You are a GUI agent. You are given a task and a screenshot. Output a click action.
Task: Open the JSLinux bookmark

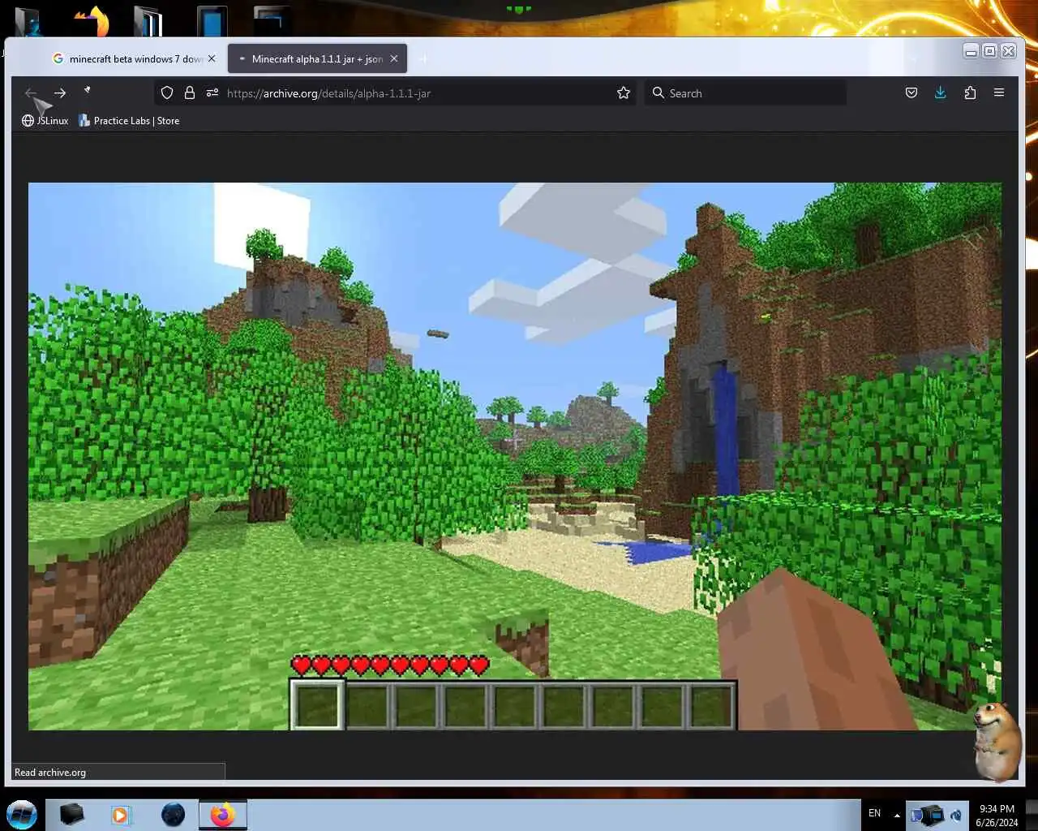pos(45,121)
